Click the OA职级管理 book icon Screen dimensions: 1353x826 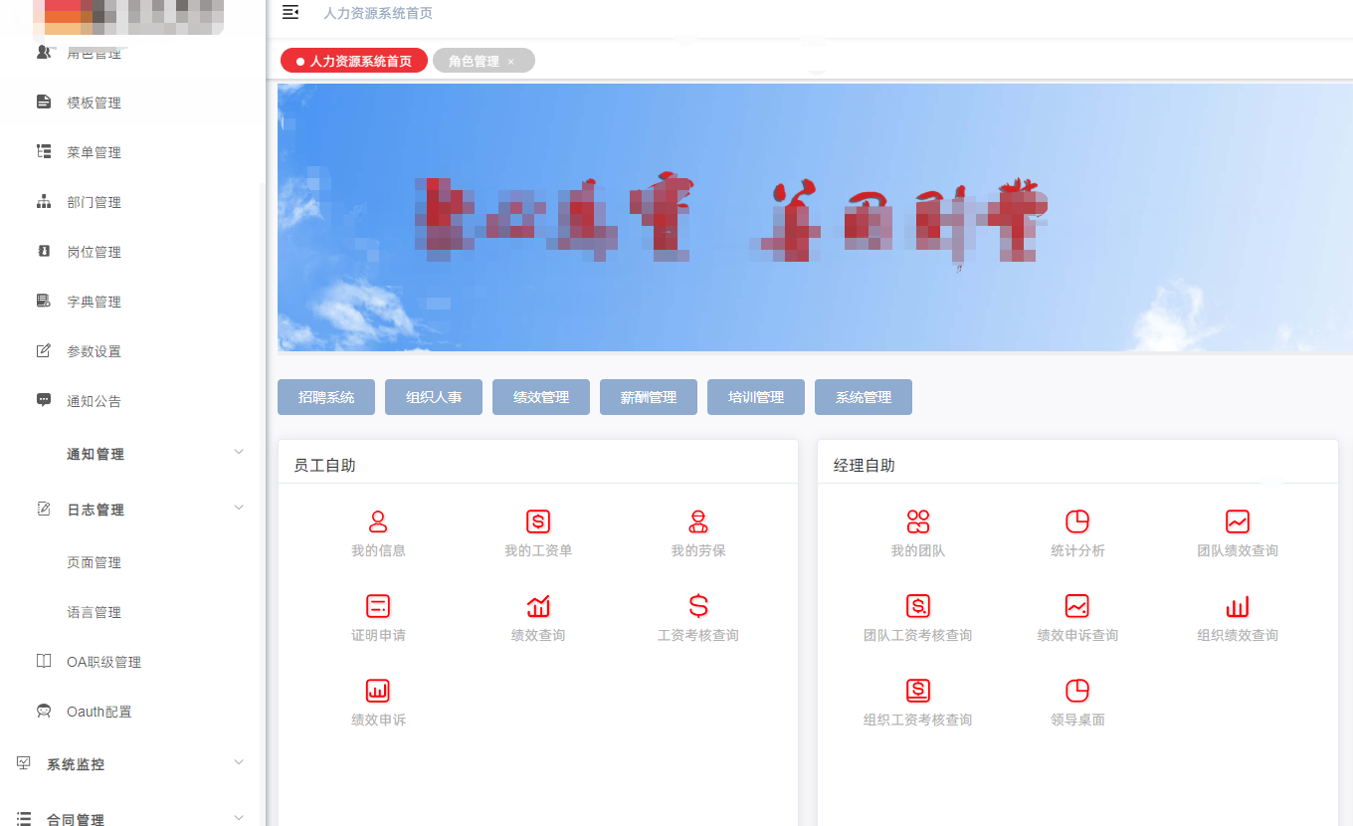click(44, 662)
